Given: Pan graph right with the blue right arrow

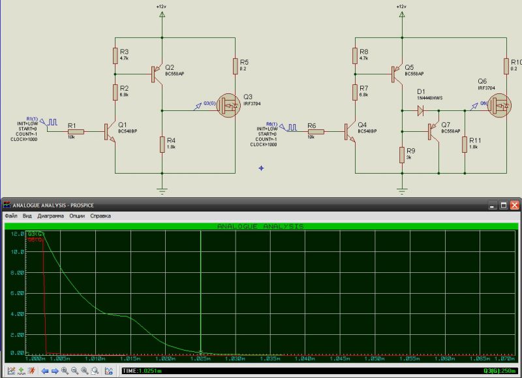Looking at the screenshot, I should [x=55, y=371].
